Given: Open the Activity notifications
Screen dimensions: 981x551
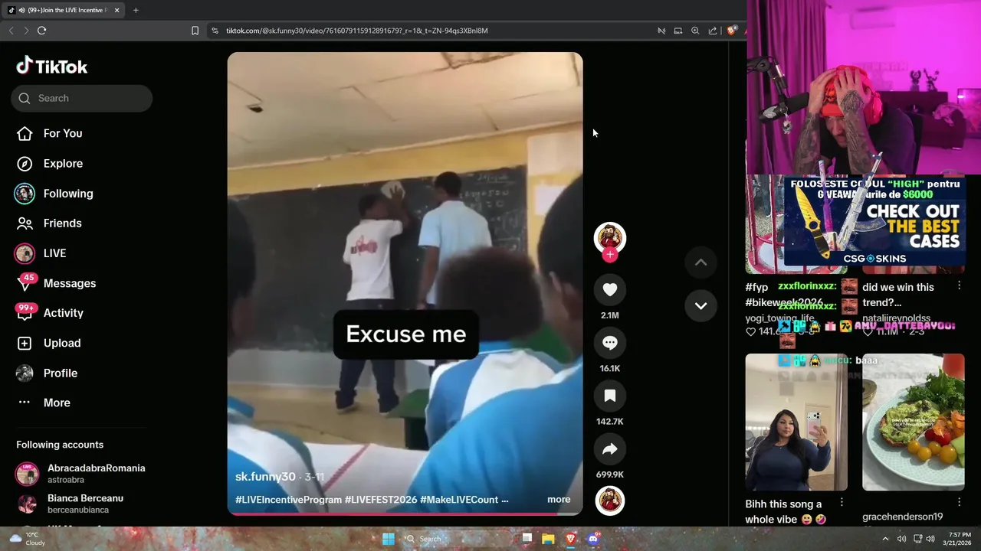Looking at the screenshot, I should [49, 313].
